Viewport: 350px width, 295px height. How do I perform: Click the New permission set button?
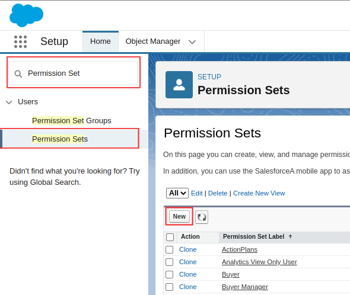click(179, 216)
